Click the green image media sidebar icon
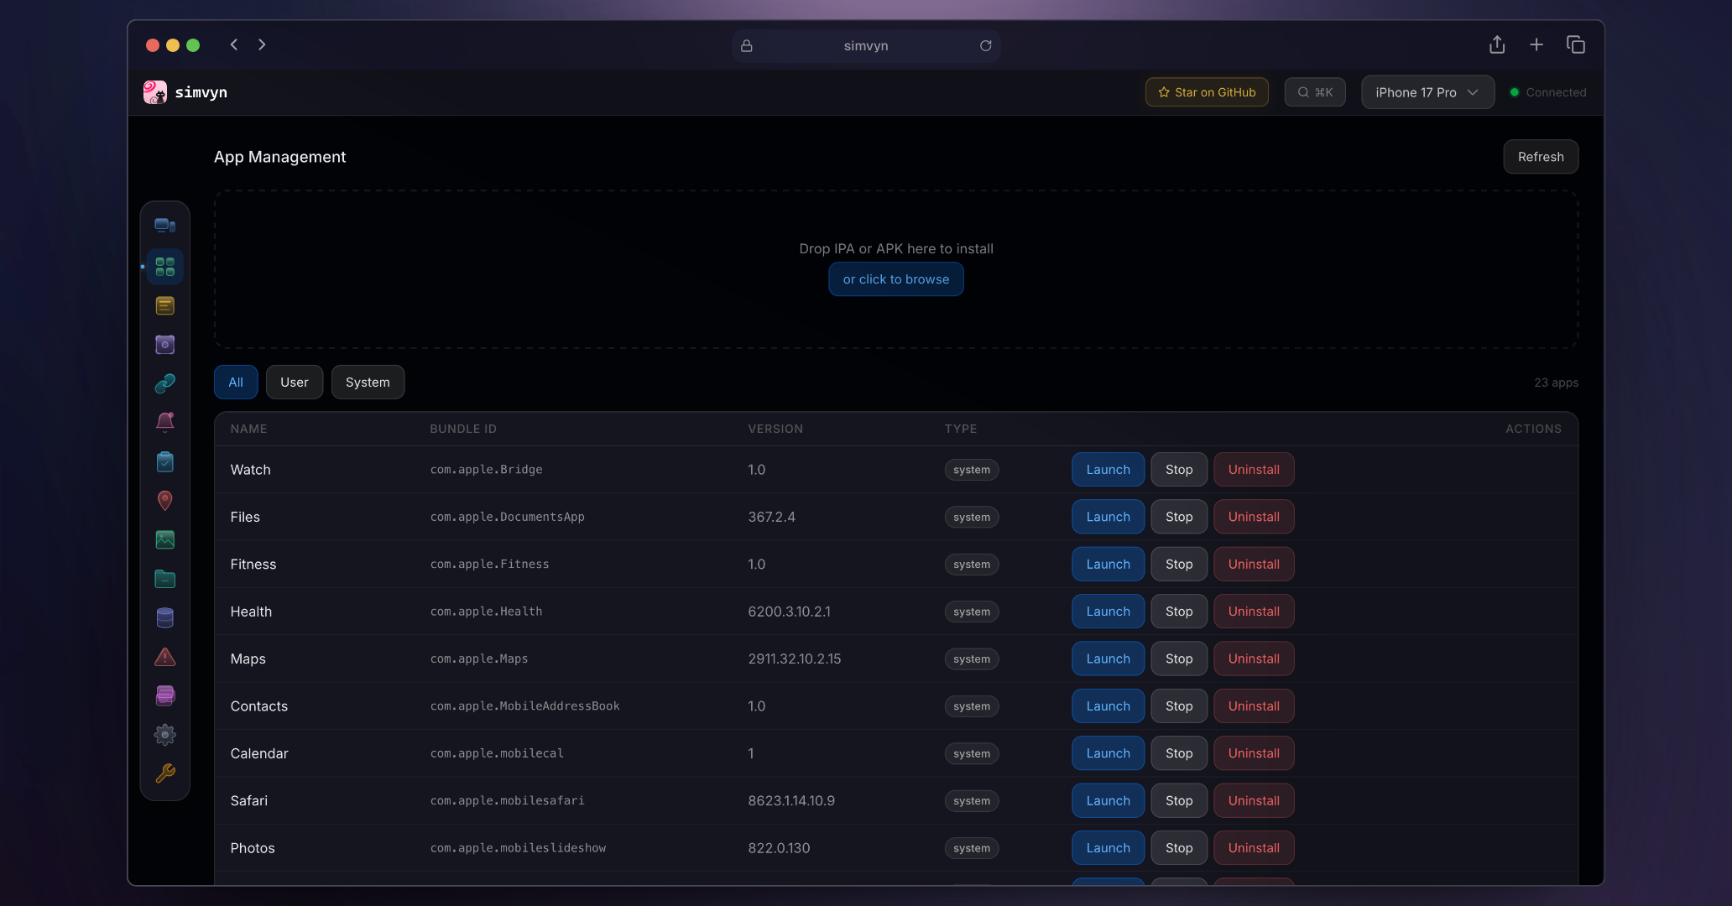 click(164, 540)
